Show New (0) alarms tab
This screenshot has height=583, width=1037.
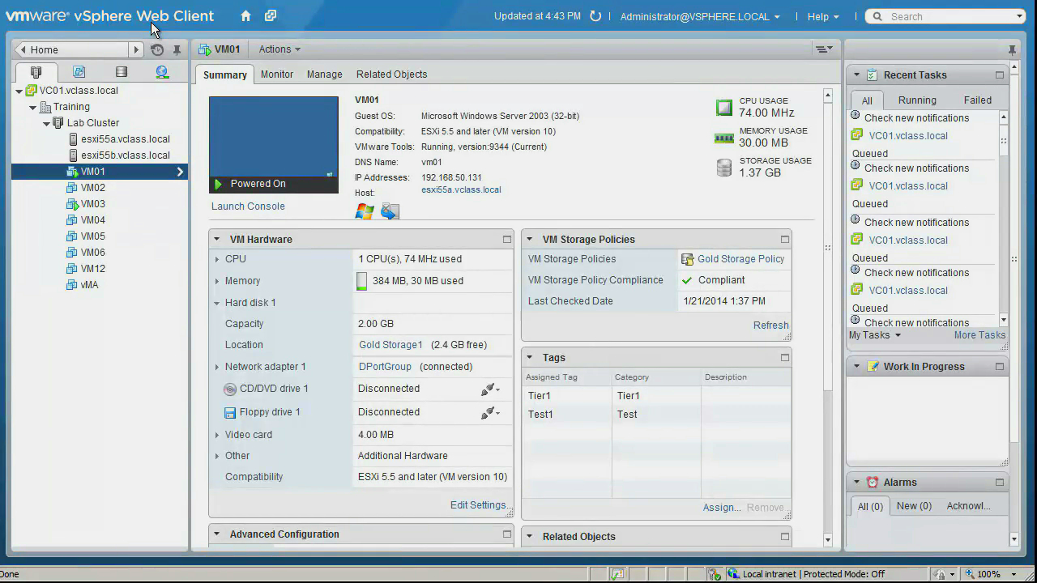click(914, 506)
